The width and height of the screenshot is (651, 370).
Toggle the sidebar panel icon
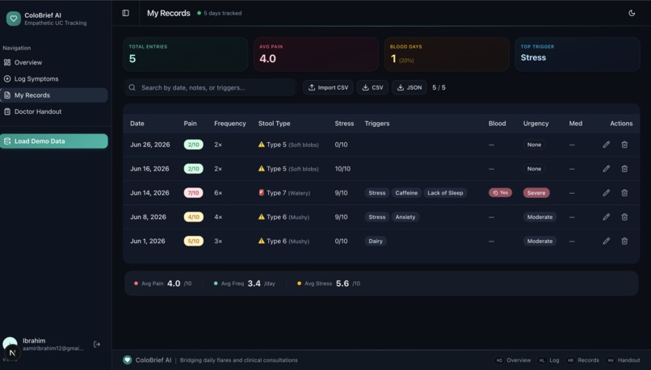(x=125, y=13)
